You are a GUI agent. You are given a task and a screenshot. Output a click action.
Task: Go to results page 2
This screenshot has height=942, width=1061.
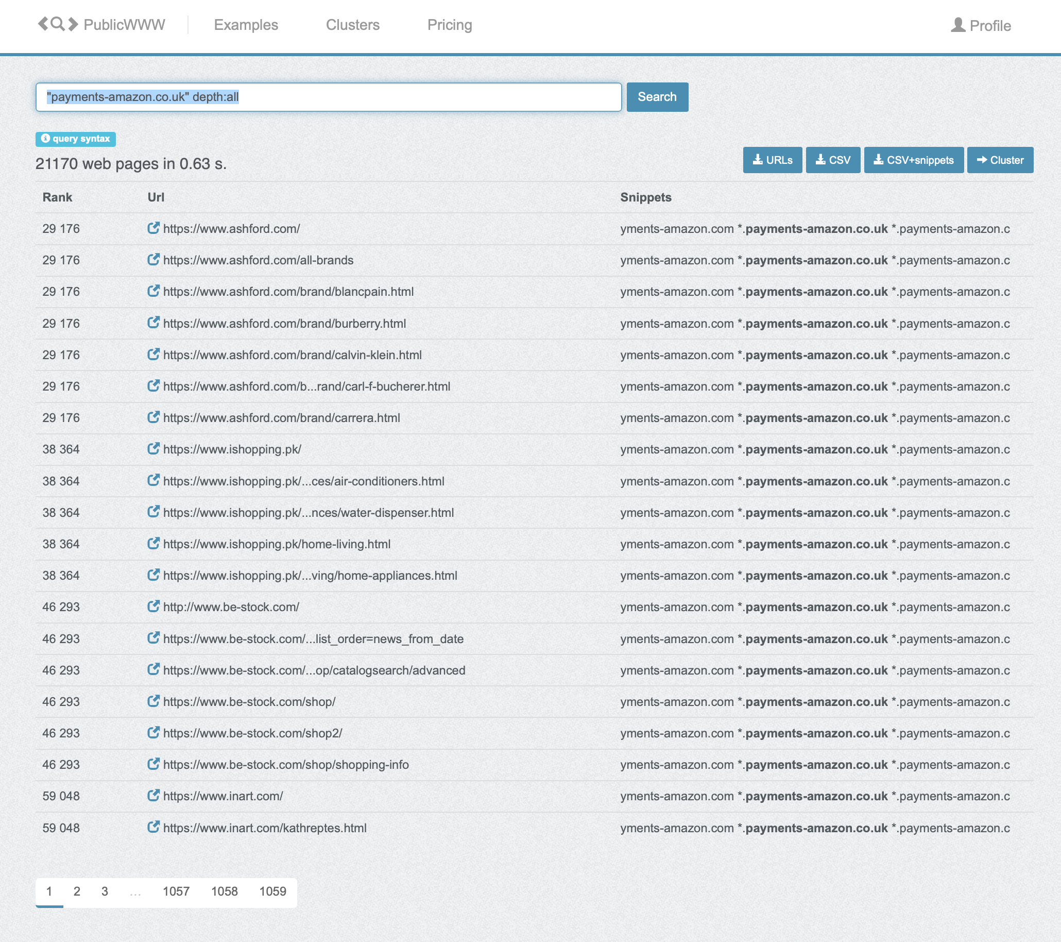pos(77,891)
